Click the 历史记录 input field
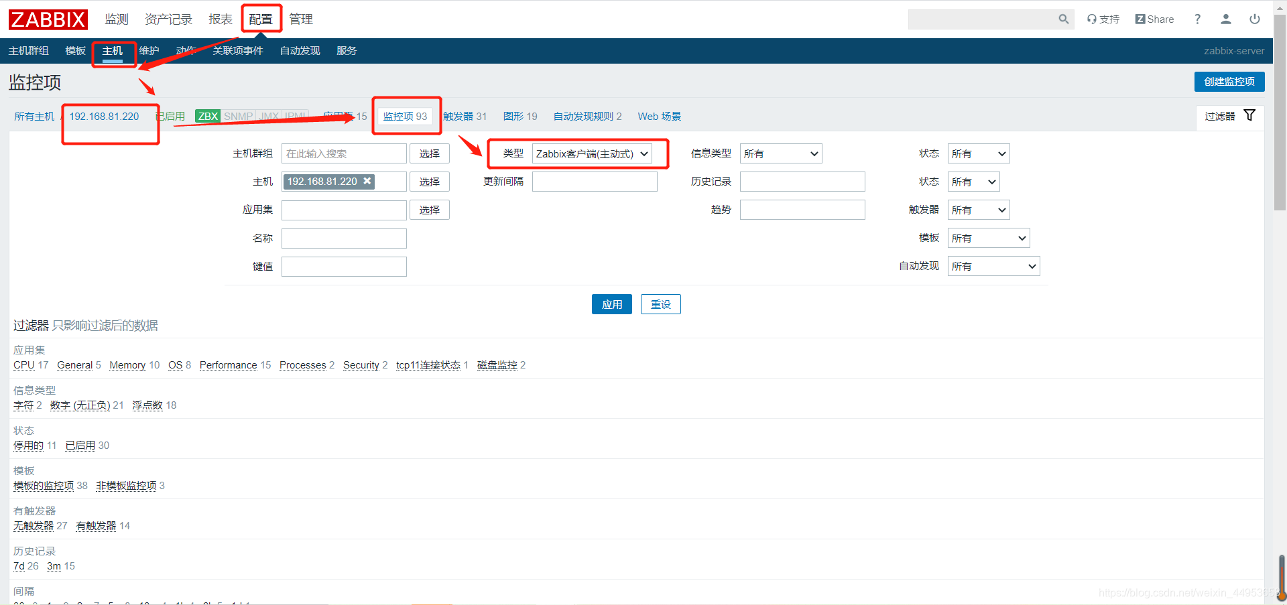This screenshot has width=1287, height=605. tap(802, 182)
